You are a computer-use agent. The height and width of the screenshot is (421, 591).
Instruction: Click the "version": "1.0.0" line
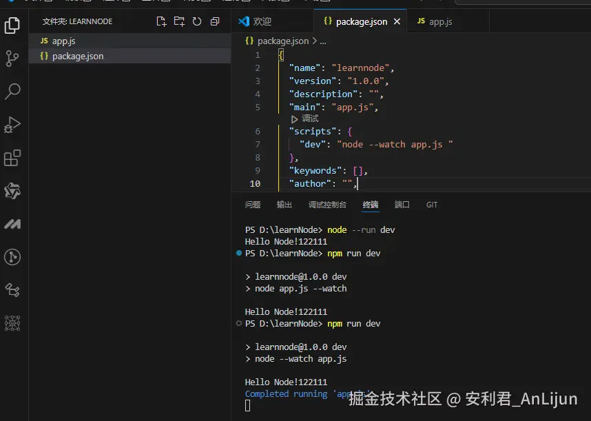pos(339,81)
